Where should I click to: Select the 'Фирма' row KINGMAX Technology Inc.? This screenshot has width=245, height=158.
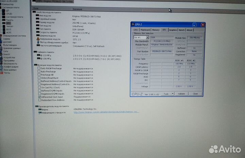68,109
